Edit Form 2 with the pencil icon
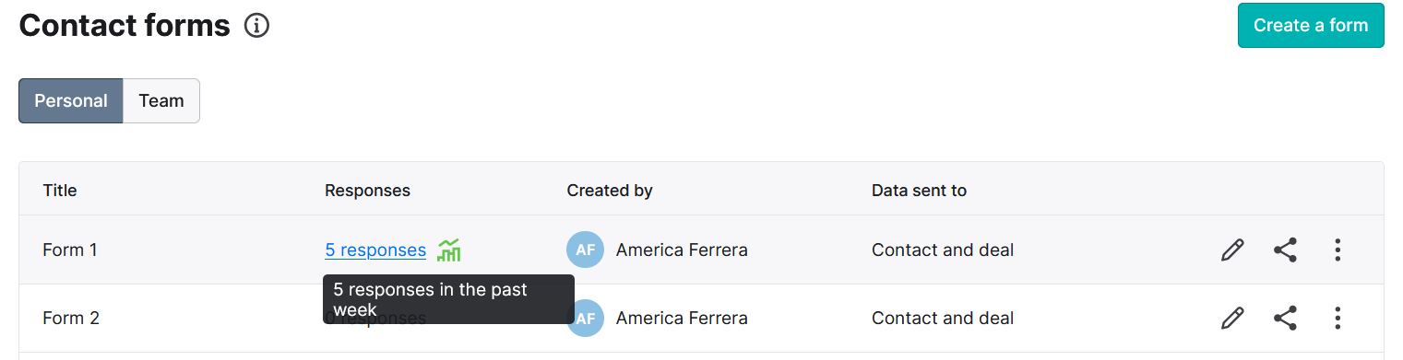1403x360 pixels. [x=1232, y=319]
